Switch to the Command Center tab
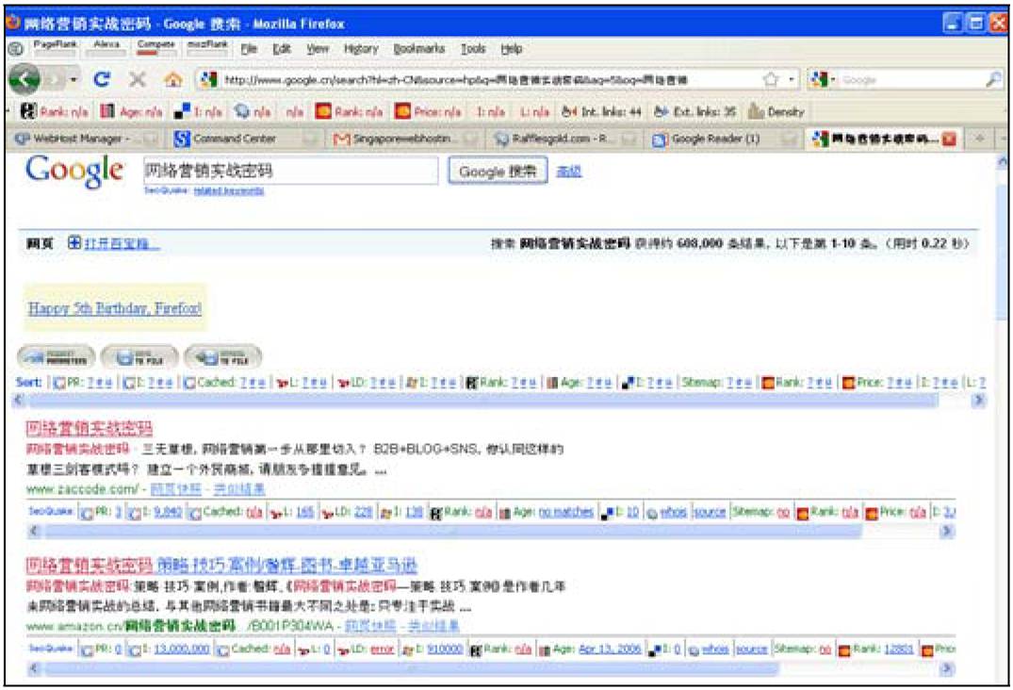 click(x=245, y=139)
